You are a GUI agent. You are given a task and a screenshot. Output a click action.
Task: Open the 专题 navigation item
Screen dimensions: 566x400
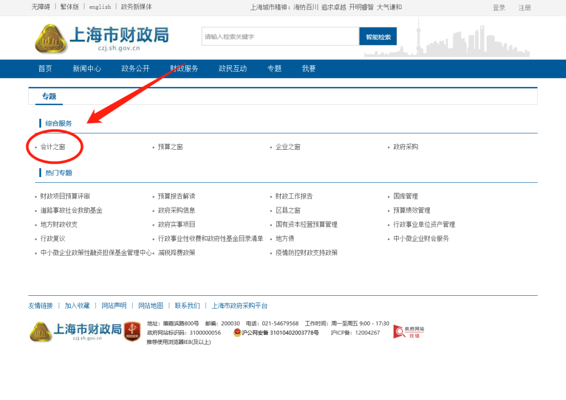pos(274,69)
